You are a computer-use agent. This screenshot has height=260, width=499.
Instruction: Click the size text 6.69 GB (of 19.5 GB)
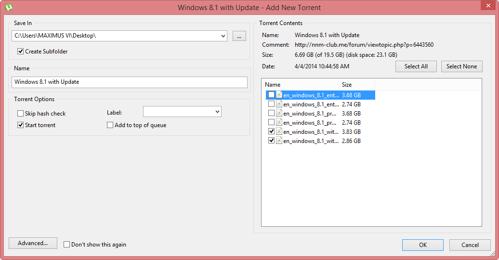tap(319, 55)
